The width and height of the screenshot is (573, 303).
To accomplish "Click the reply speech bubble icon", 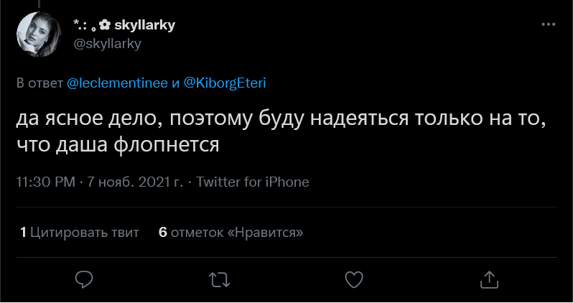I will click(x=84, y=278).
